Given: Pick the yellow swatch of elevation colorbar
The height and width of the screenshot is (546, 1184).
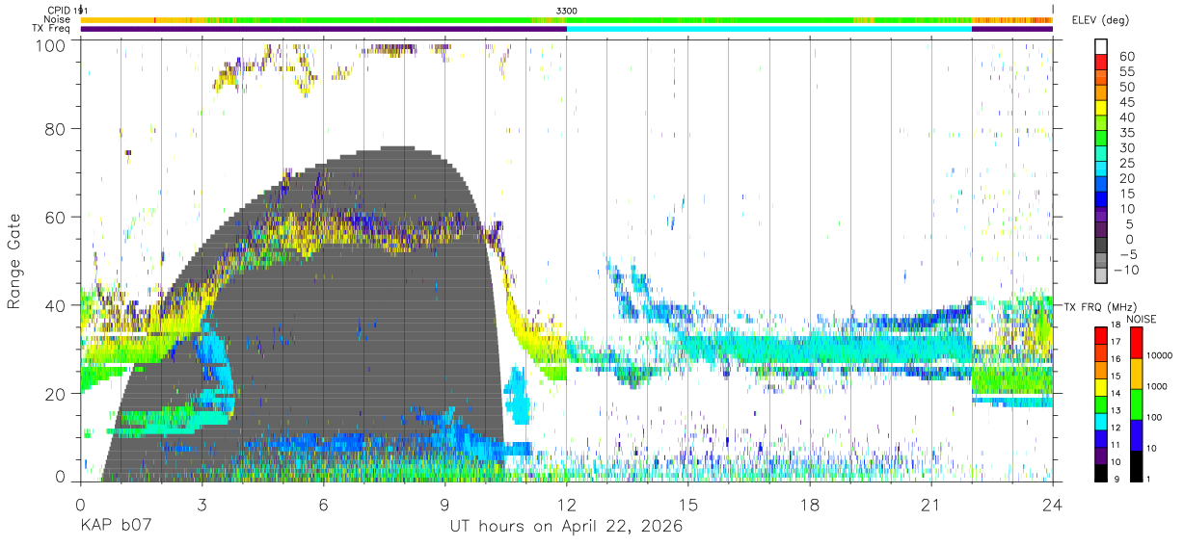Looking at the screenshot, I should [x=1101, y=110].
